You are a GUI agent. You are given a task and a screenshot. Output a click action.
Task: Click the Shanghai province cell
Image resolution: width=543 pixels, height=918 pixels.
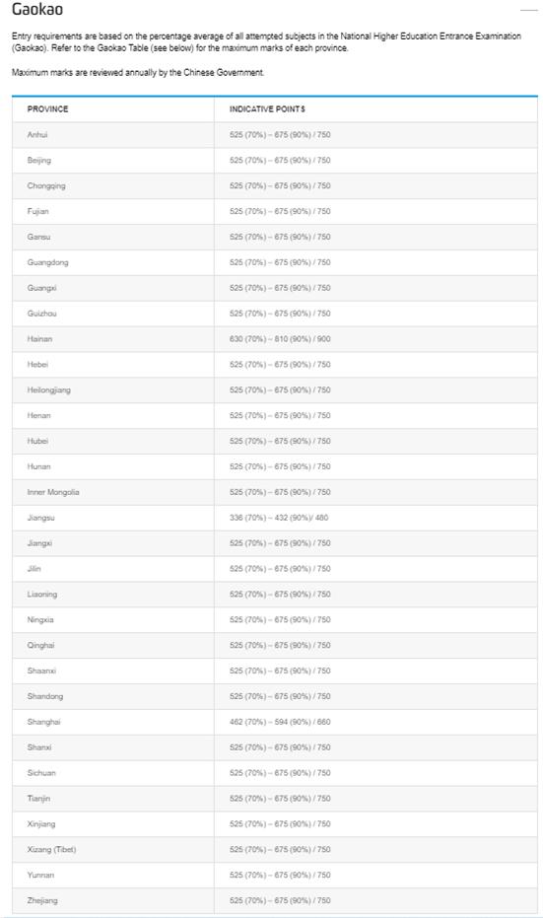click(113, 722)
